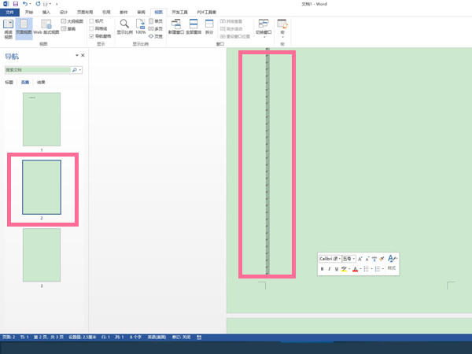Screen dimensions: 472x354
Task: Switch to Headings tab in navigation pane
Action: [9, 82]
